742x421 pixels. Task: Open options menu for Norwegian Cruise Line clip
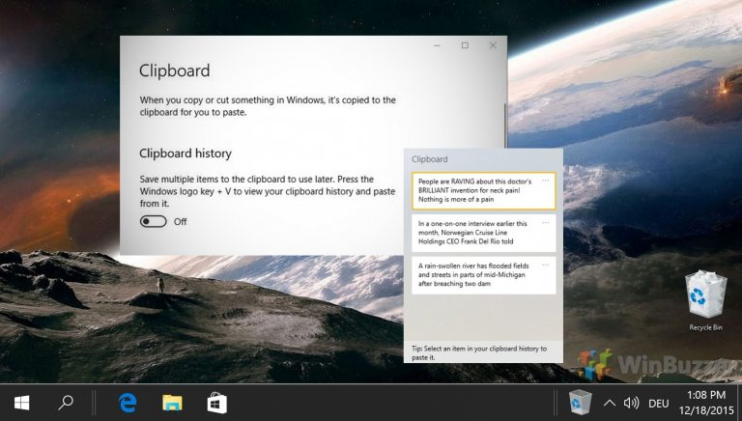[x=546, y=223]
